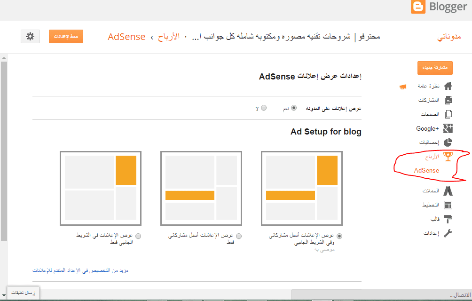Click the Template paint roller icon
Image resolution: width=472 pixels, height=301 pixels.
pos(448,219)
